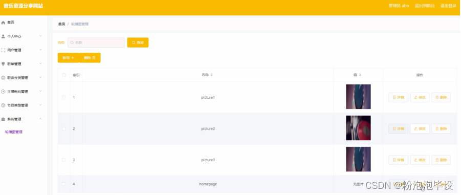The width and height of the screenshot is (461, 195).
Task: Toggle the select-all checkbox in table header
Action: point(64,75)
